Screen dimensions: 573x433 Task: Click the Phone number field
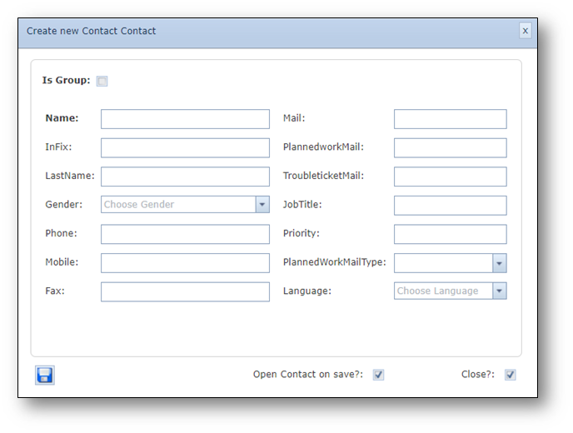(x=185, y=234)
